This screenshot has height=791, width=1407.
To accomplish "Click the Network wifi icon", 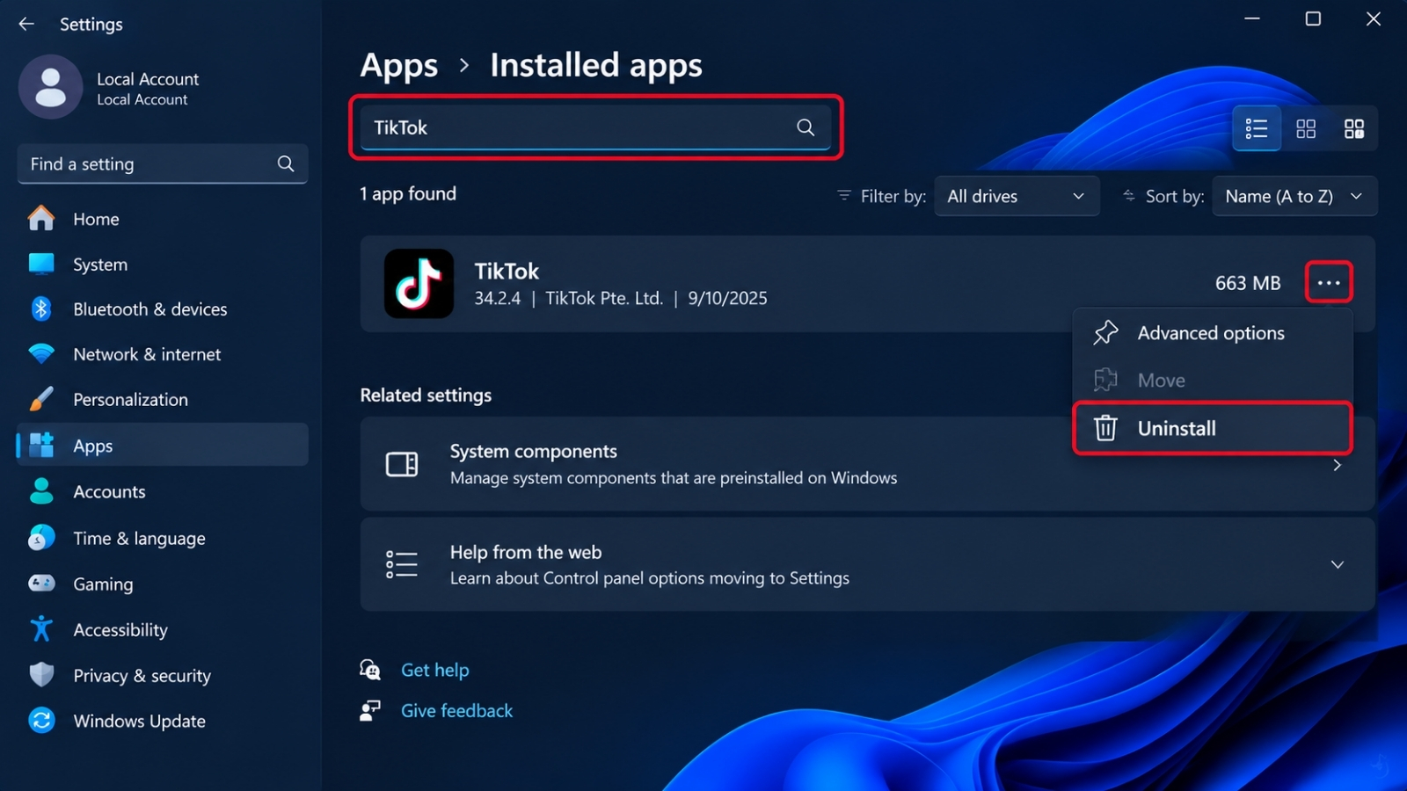I will coord(41,354).
